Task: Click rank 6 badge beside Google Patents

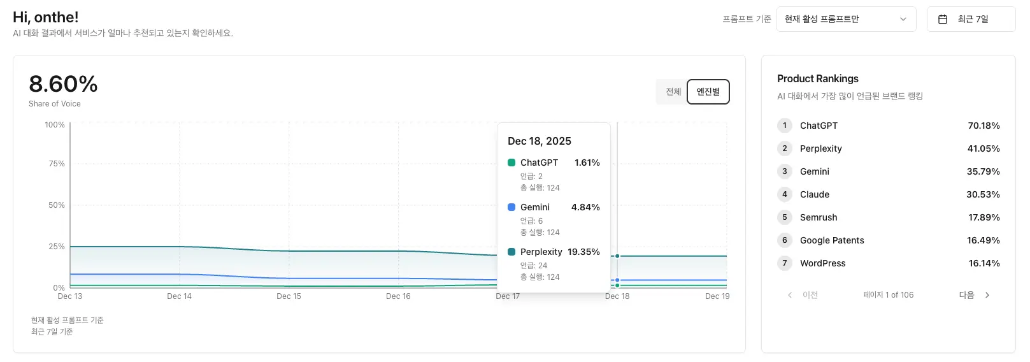Action: [x=785, y=240]
